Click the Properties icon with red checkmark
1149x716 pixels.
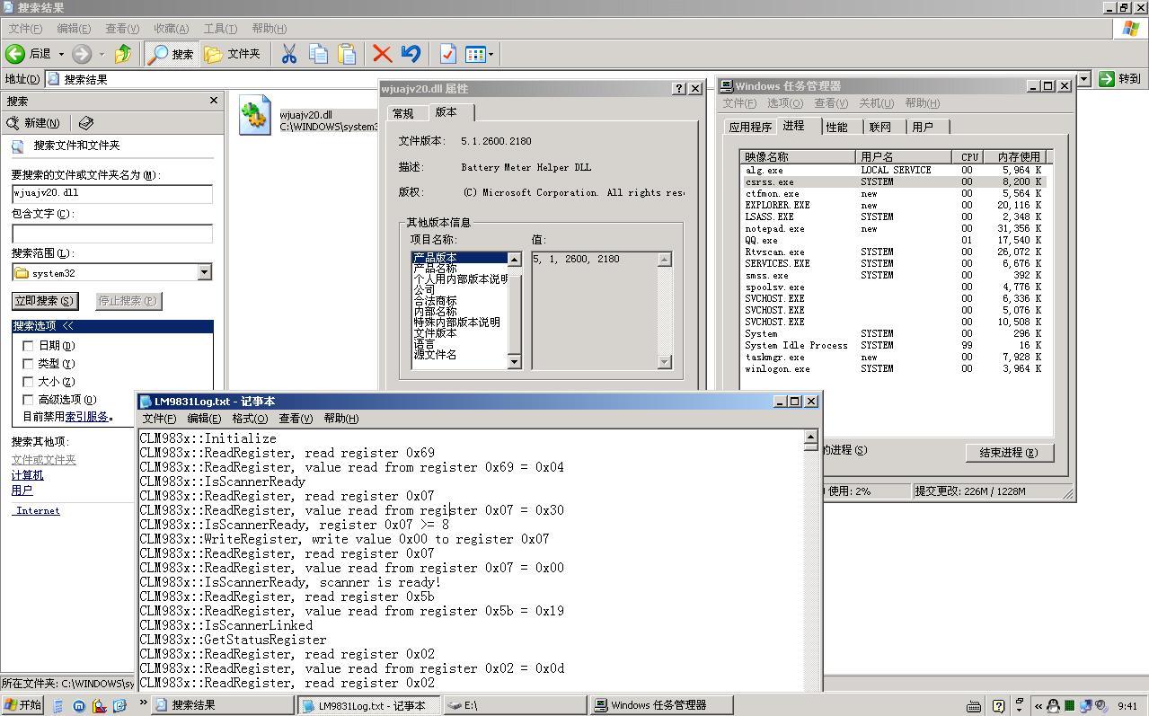pos(447,54)
